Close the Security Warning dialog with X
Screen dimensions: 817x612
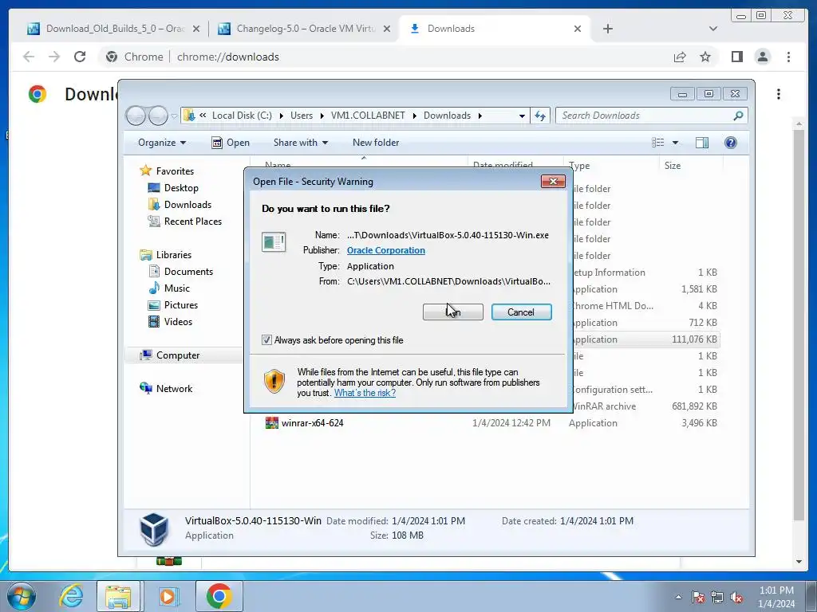(x=553, y=181)
